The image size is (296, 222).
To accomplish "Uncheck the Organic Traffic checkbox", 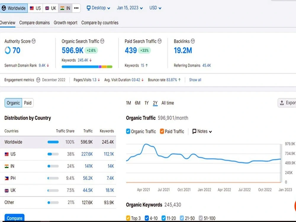I will [x=128, y=131].
